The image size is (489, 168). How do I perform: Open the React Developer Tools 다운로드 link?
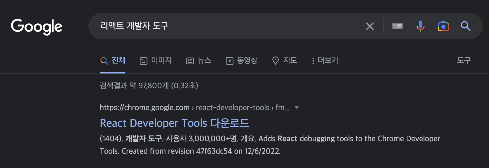pos(175,123)
